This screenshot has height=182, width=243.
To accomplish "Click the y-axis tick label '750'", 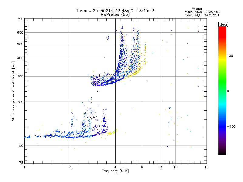I will [20, 19].
